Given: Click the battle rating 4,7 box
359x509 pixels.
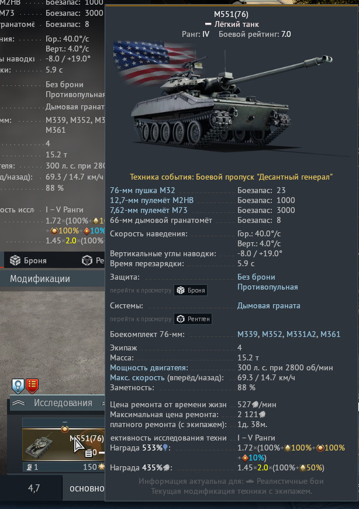Looking at the screenshot, I should 34,488.
